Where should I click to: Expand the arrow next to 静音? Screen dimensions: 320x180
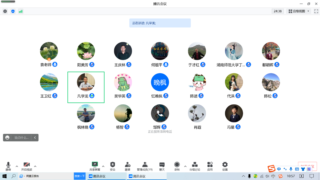(17, 166)
